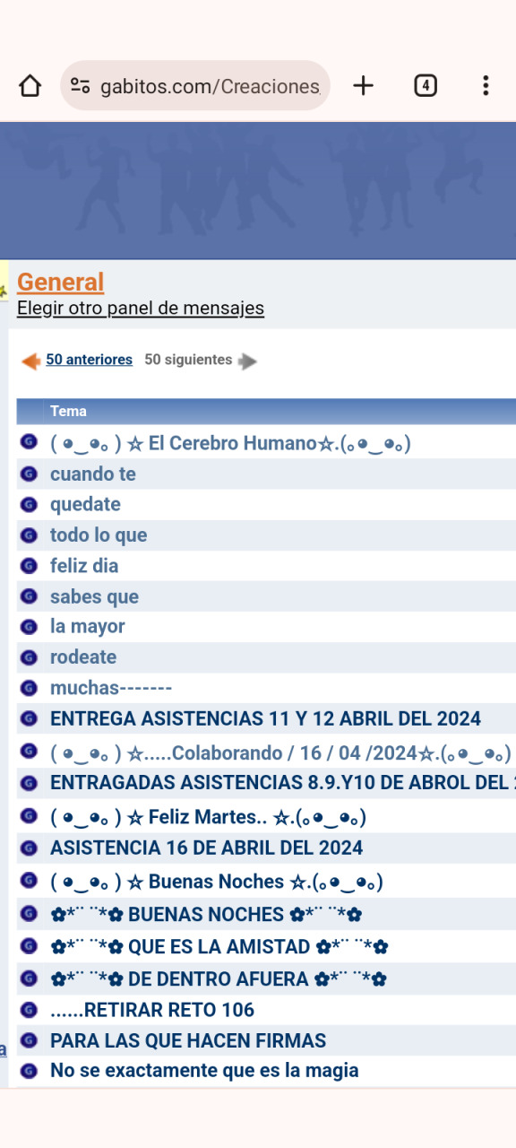The height and width of the screenshot is (1148, 516).
Task: Click the orange previous arrow icon
Action: pos(30,361)
